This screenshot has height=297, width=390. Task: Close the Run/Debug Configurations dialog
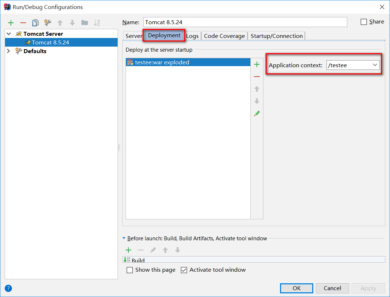pos(382,7)
